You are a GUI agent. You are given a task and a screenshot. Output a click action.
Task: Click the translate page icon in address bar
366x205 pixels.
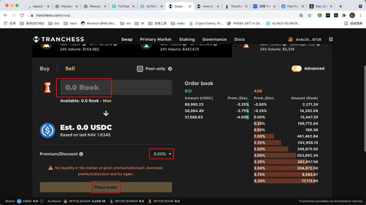click(301, 15)
